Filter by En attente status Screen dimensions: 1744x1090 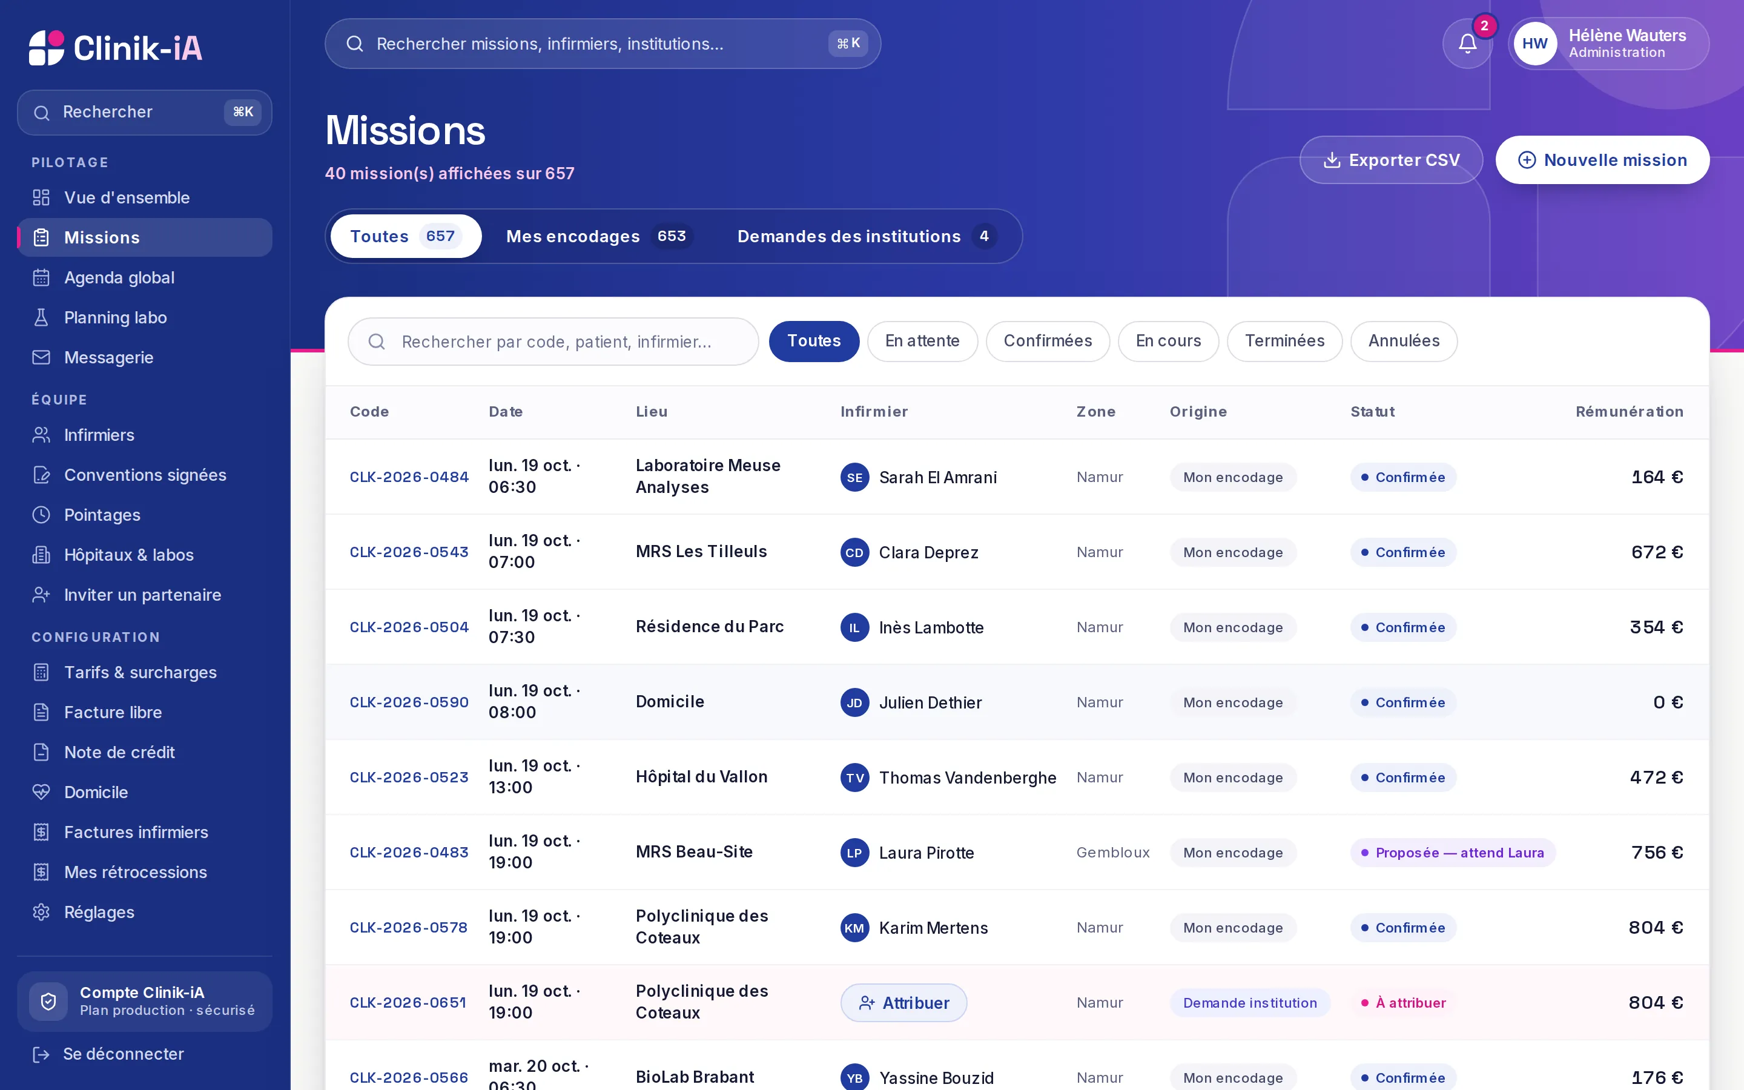(922, 341)
